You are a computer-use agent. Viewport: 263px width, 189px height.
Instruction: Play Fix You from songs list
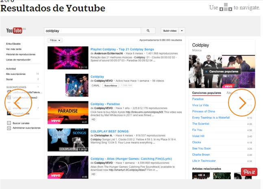pyautogui.click(x=197, y=130)
